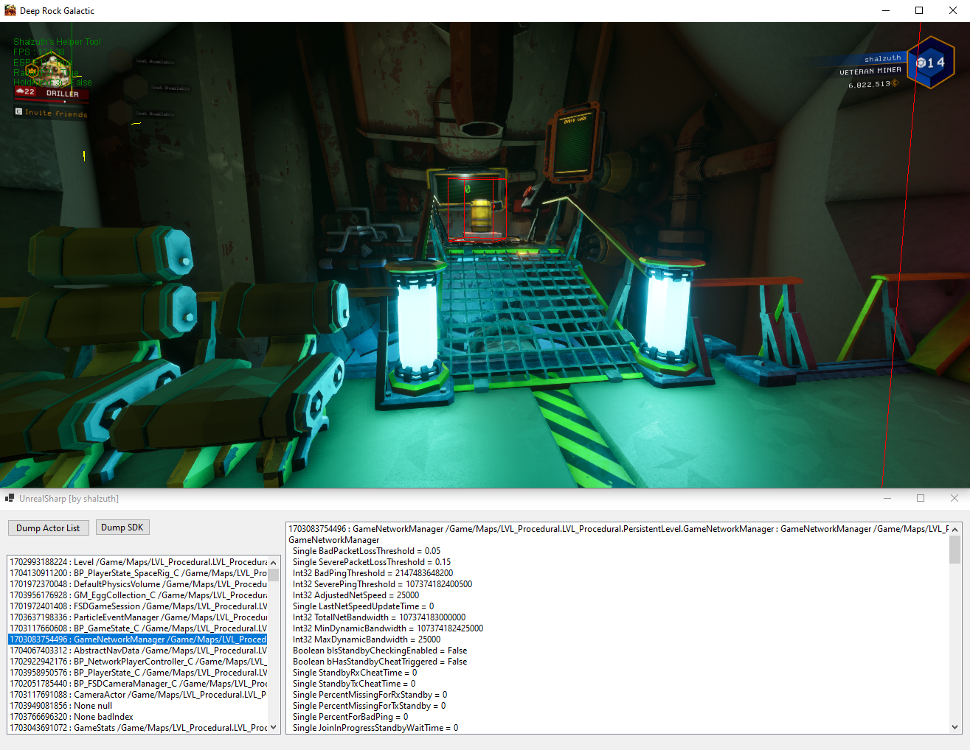Minimize the Deep Rock Galactic window
This screenshot has width=970, height=750.
click(886, 10)
